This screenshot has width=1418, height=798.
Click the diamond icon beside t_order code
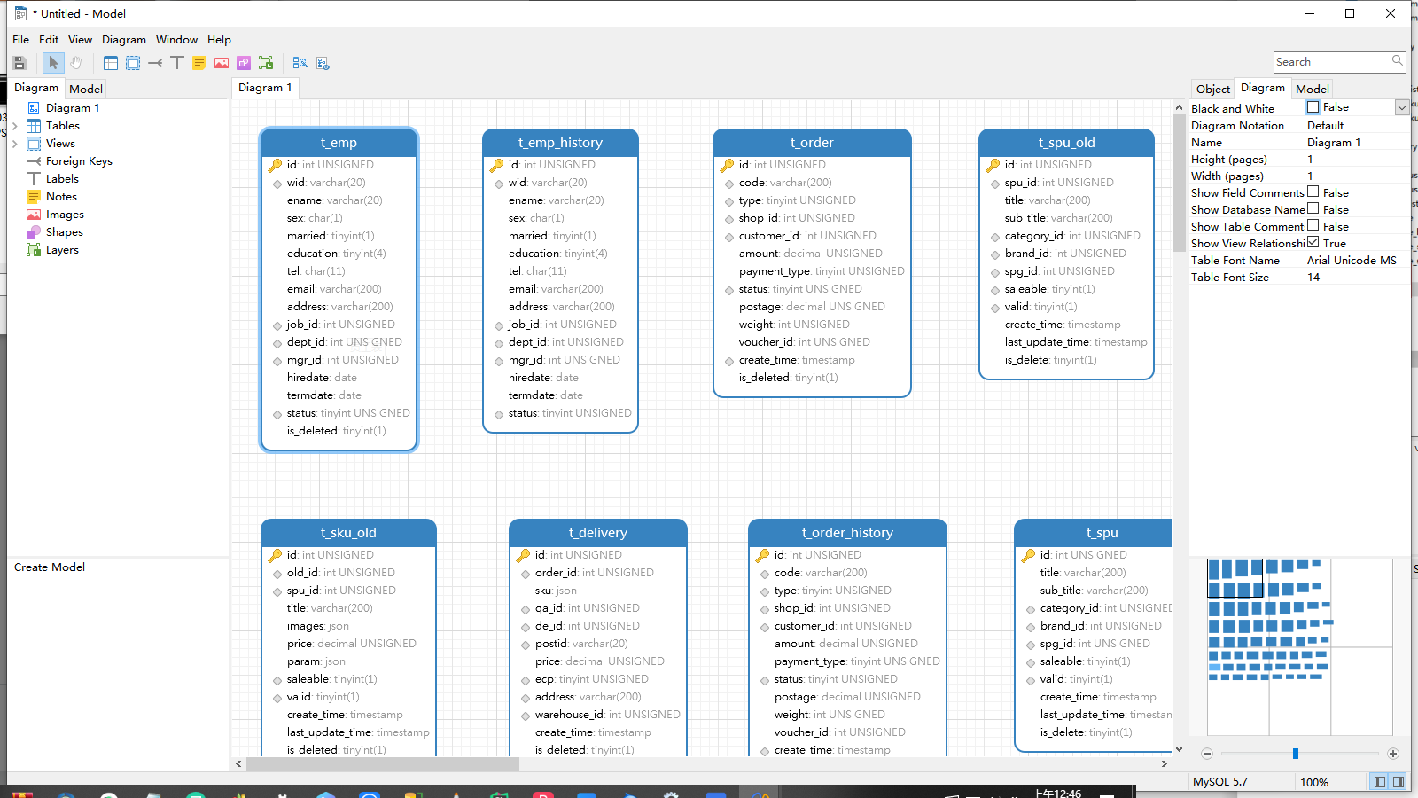tap(729, 184)
